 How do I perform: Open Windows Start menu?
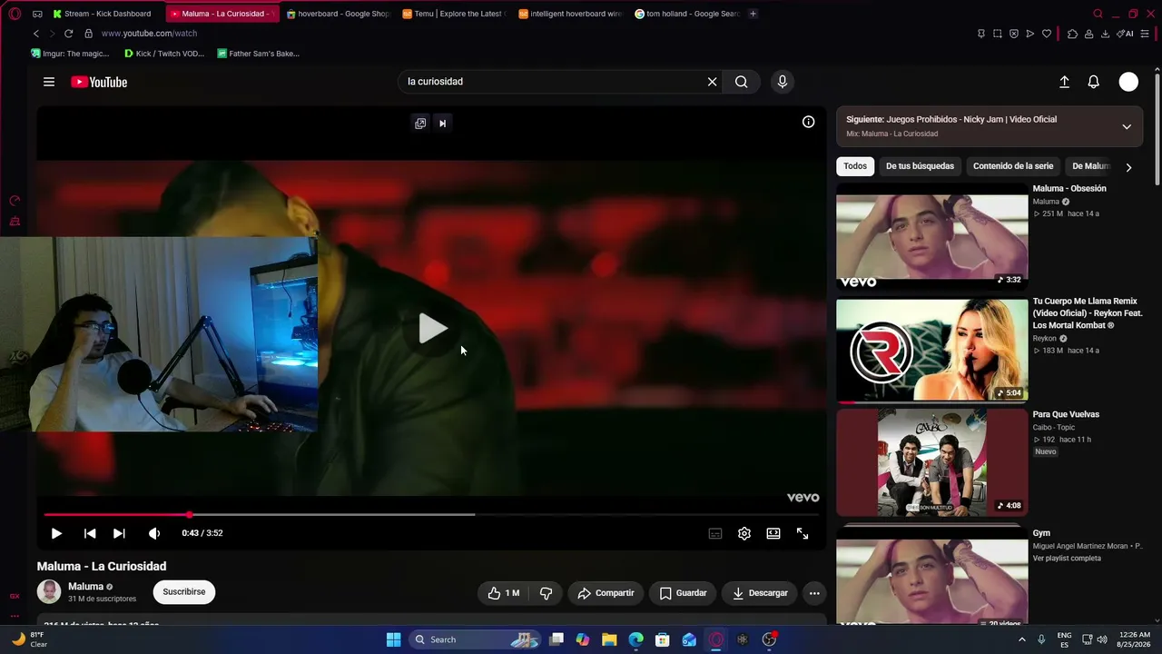[x=393, y=639]
